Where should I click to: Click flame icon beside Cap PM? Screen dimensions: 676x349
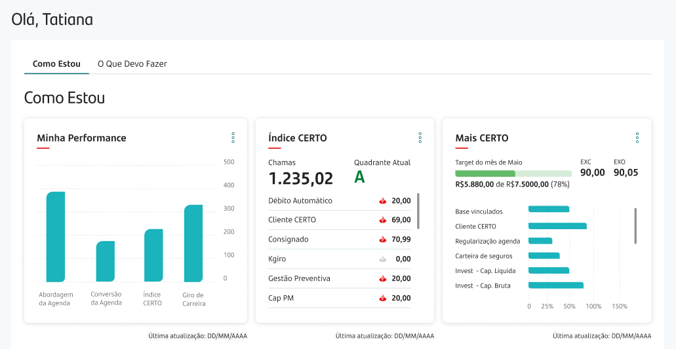382,298
